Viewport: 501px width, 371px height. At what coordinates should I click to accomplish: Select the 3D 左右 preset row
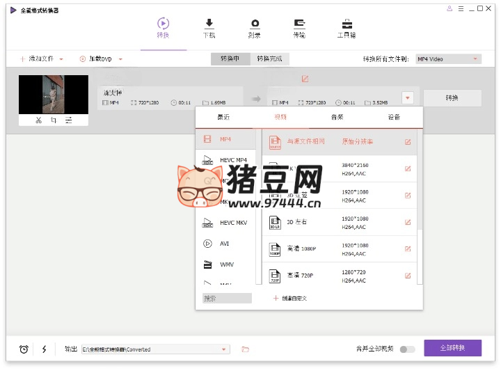[x=340, y=223]
